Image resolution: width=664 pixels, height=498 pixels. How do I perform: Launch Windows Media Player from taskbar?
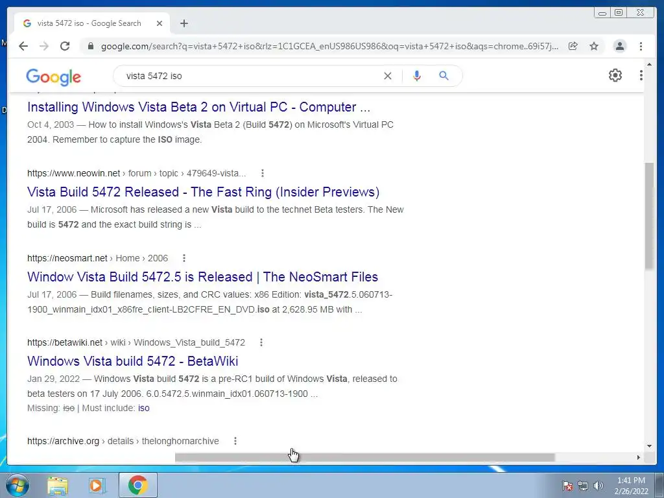(x=97, y=485)
